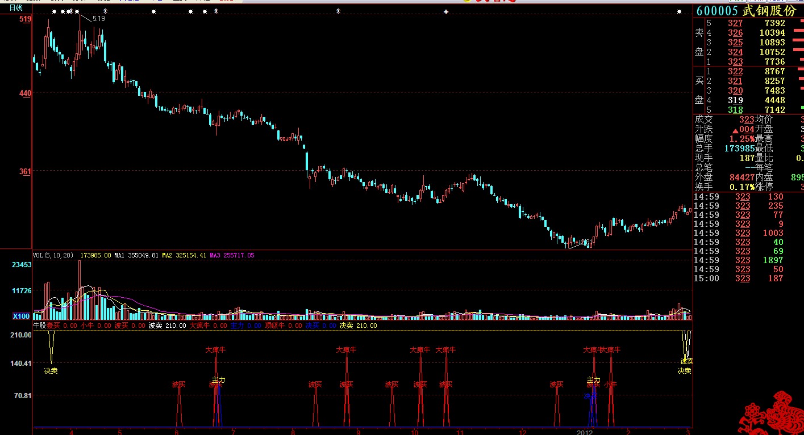804x435 pixels.
Task: Click the red paper-cut decoration in bottom corner
Action: tap(770, 413)
